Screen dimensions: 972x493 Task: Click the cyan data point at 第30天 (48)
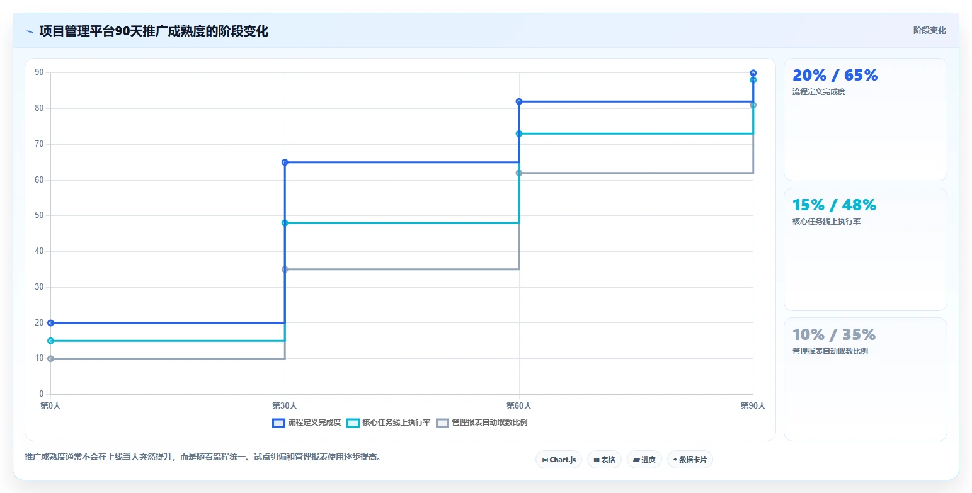pyautogui.click(x=285, y=223)
